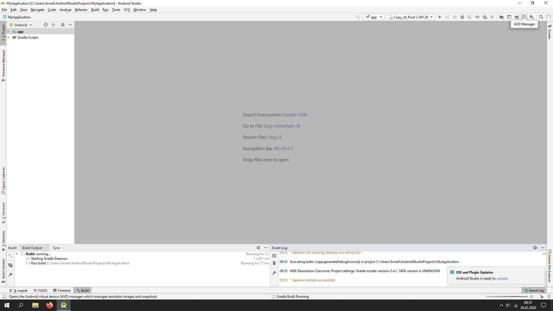The width and height of the screenshot is (553, 311).
Task: Switch to the Sync tab in Build panel
Action: (56, 248)
